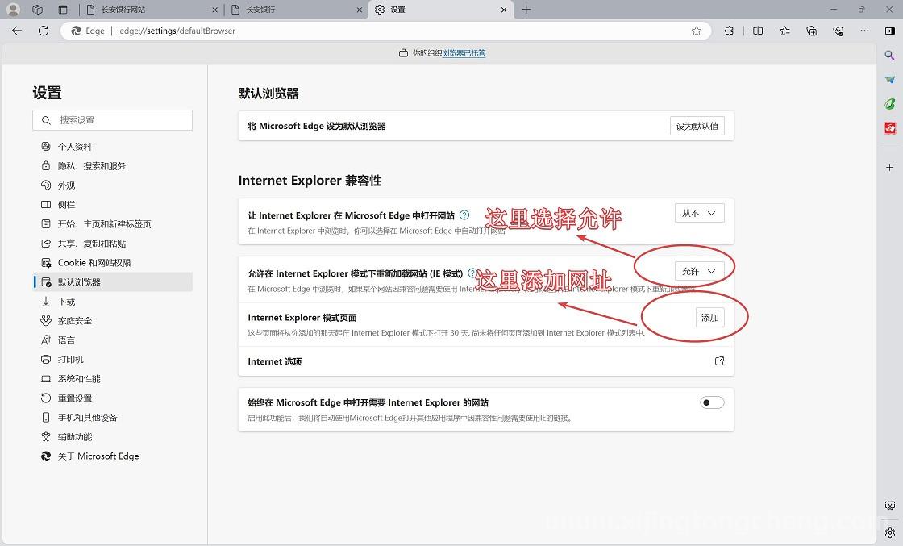
Task: Go to 家庭安全 settings
Action: pyautogui.click(x=113, y=321)
